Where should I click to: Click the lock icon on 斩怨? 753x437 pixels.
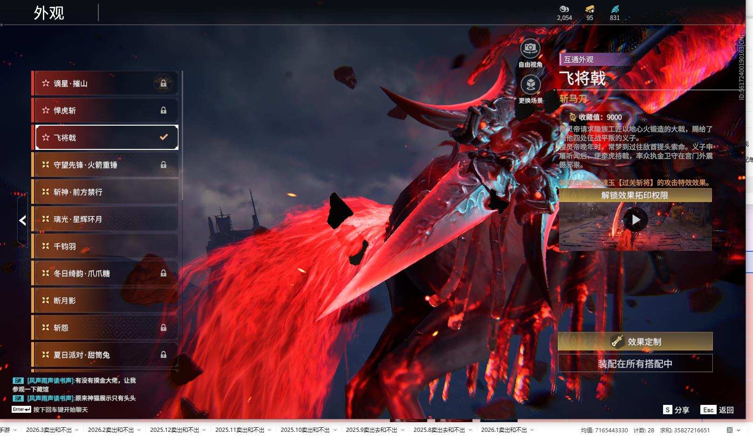coord(164,328)
